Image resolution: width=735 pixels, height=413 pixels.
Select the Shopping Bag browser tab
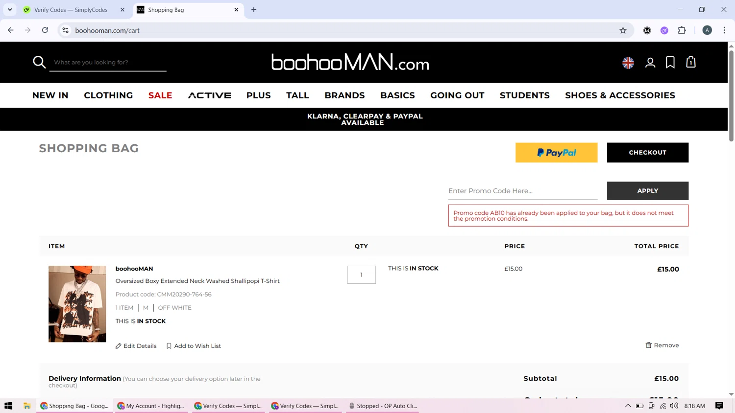[x=189, y=10]
